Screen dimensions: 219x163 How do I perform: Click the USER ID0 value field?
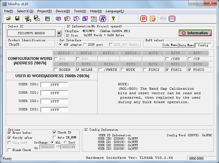point(54,85)
